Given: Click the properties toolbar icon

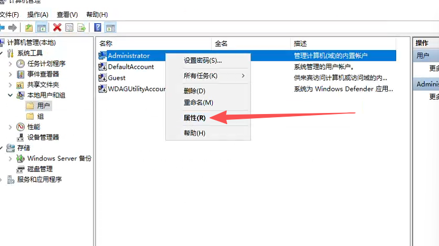Looking at the screenshot, I should [69, 27].
